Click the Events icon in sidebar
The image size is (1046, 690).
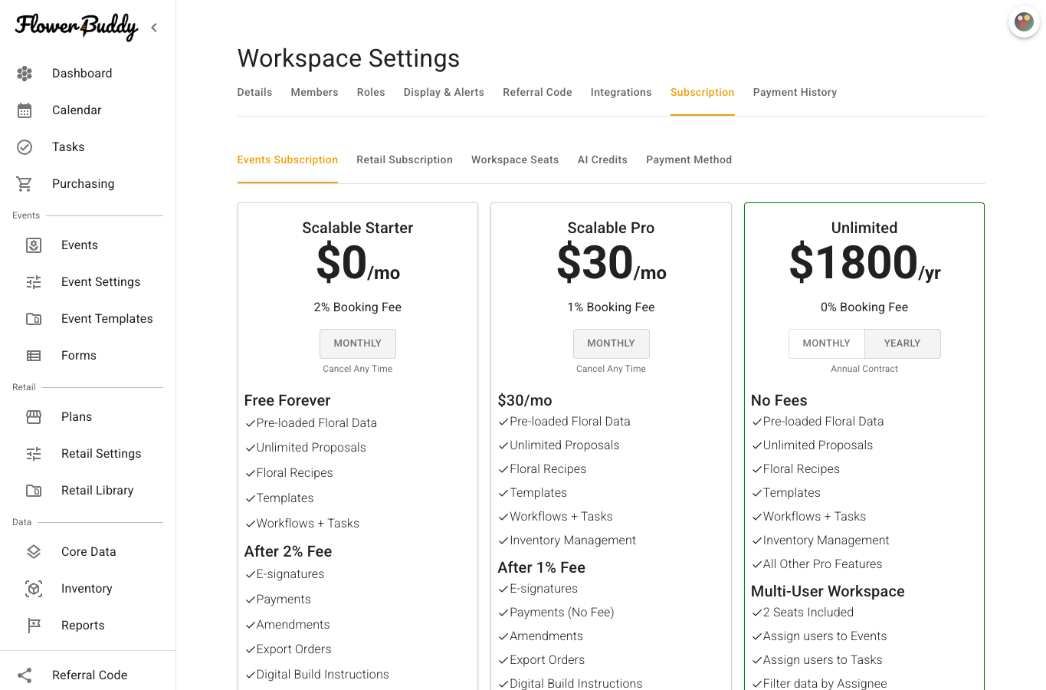[34, 245]
